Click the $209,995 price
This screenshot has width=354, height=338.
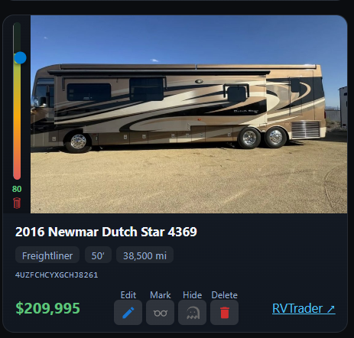click(x=47, y=308)
